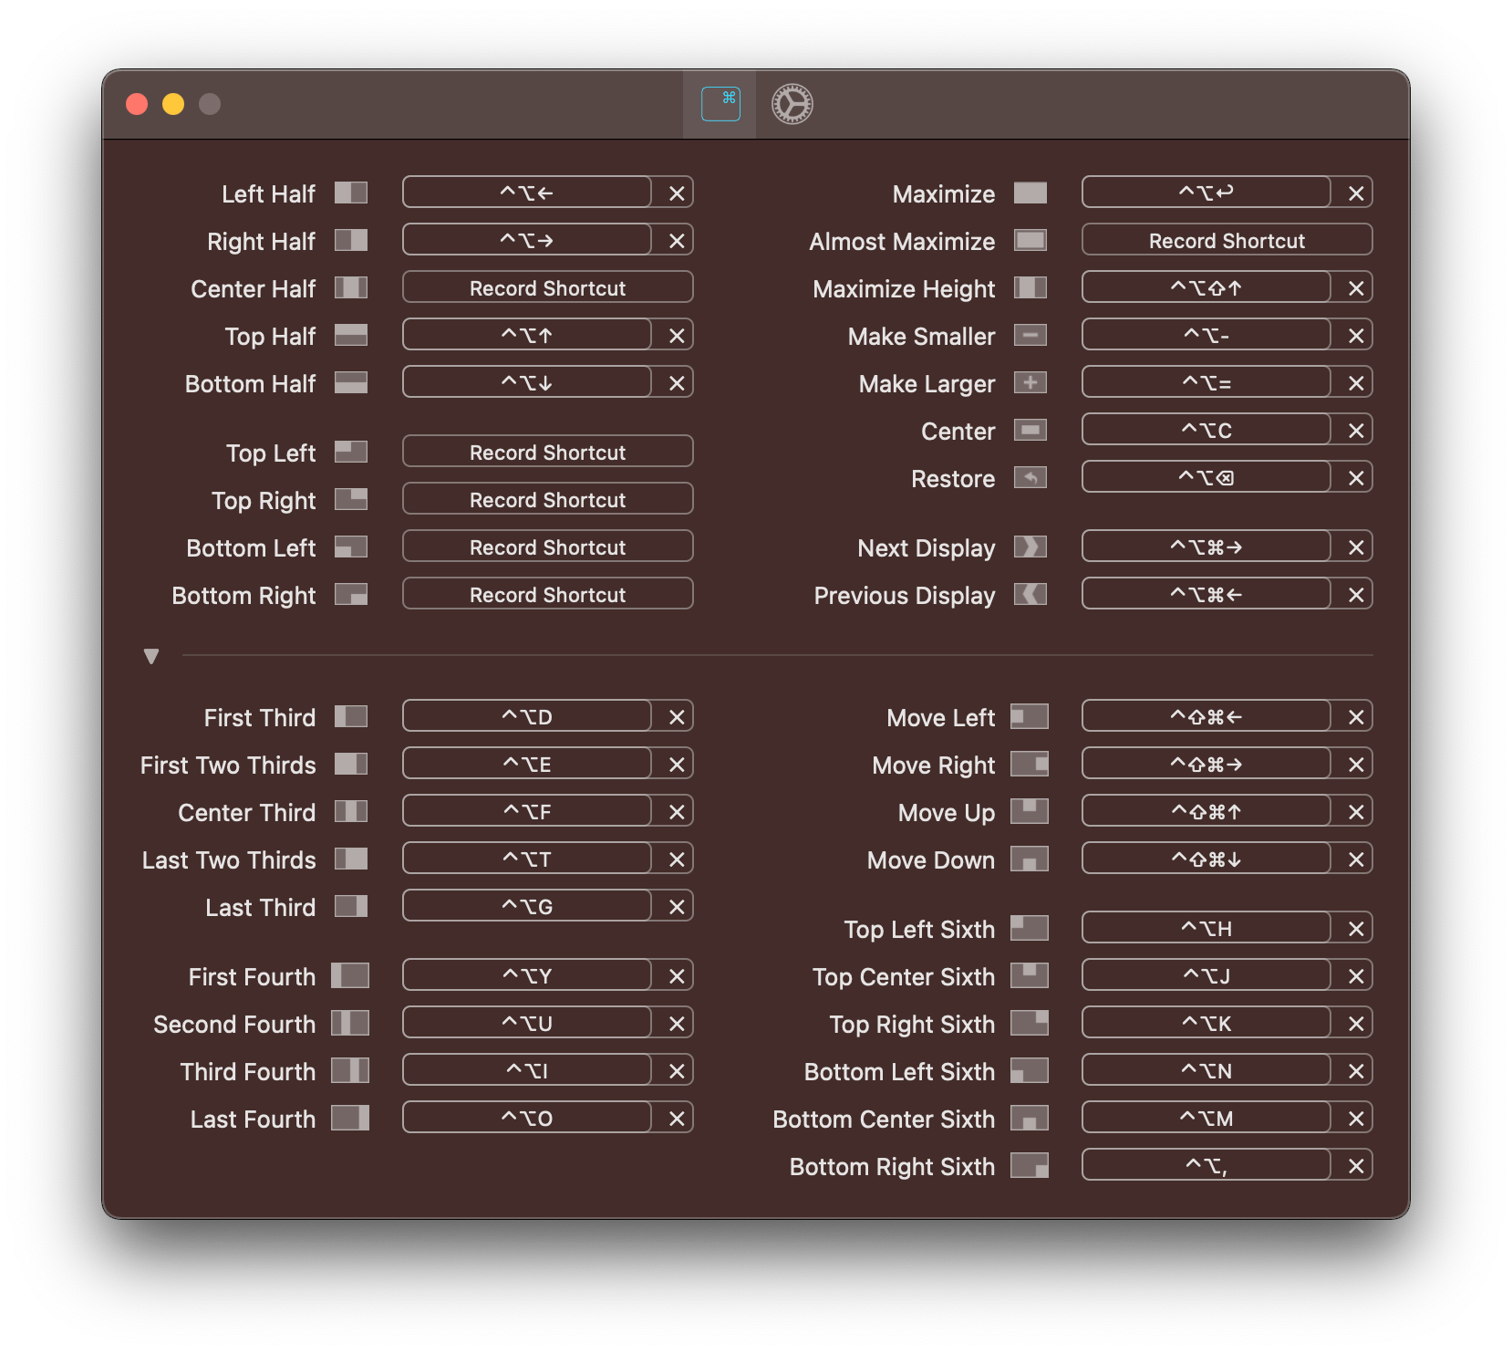
Task: Record a shortcut for Almost Maximize
Action: [1226, 240]
